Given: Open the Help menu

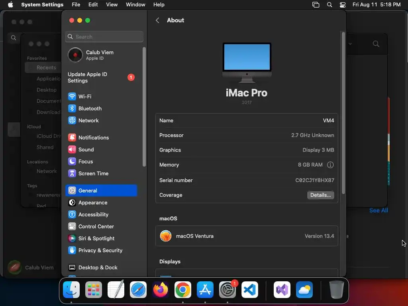Looking at the screenshot, I should [159, 5].
